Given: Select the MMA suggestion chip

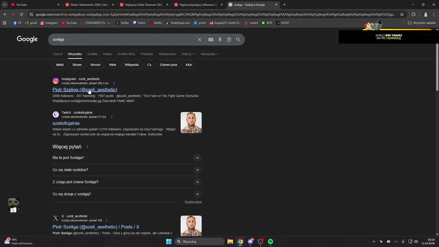Looking at the screenshot, I should [x=60, y=65].
